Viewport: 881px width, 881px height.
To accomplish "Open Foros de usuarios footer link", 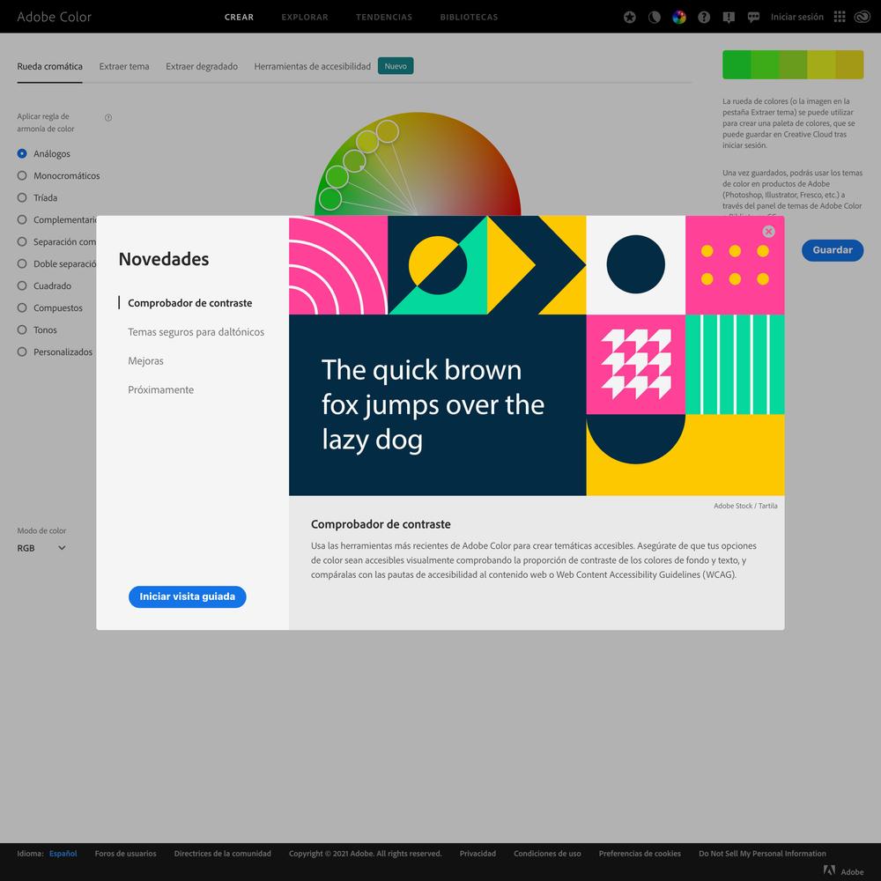I will click(125, 854).
